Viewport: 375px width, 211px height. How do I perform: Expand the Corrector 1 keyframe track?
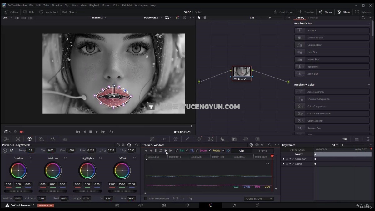(x=293, y=159)
